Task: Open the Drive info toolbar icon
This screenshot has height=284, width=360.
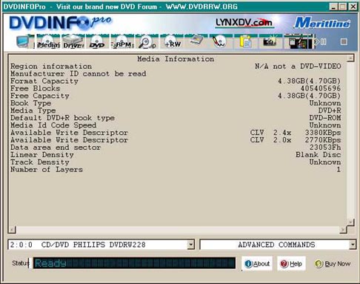Action: (73, 42)
